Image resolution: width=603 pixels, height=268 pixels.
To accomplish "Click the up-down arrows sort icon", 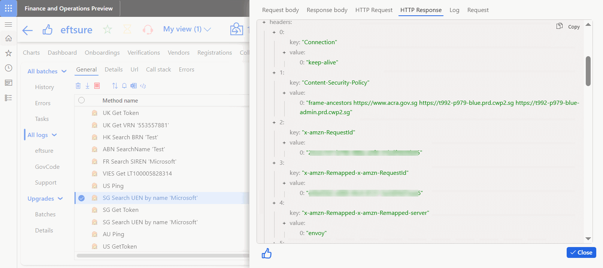I will 115,86.
